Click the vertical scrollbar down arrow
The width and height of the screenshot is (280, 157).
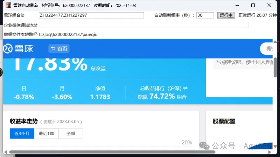pyautogui.click(x=275, y=147)
